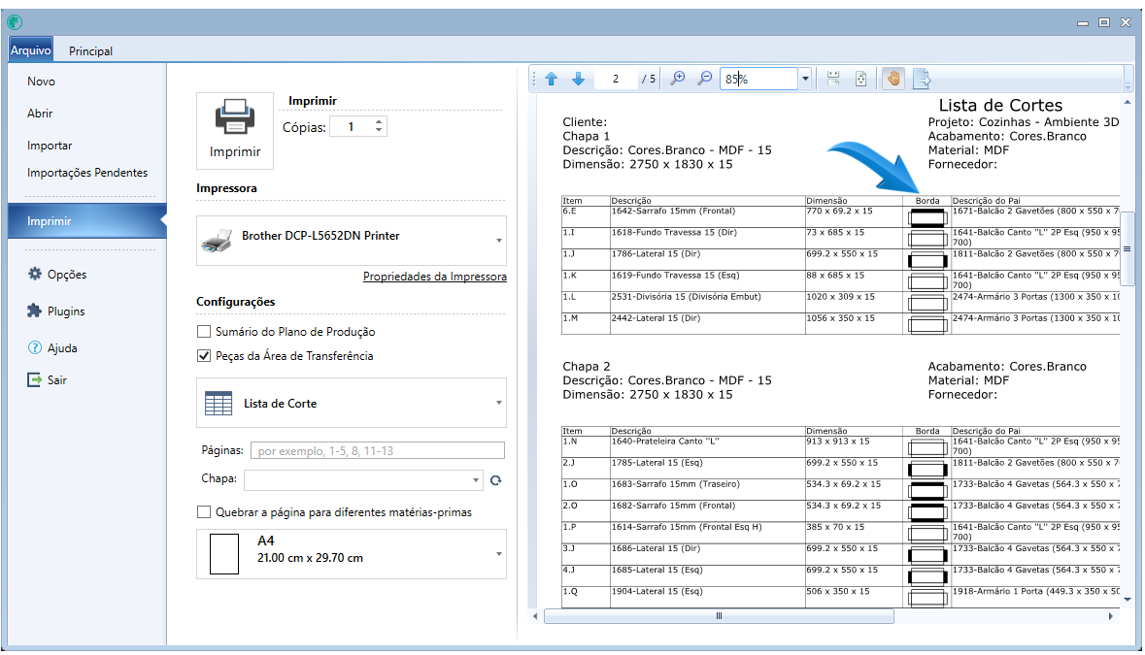Open the Chapa selection dropdown
1145x655 pixels.
(x=475, y=480)
